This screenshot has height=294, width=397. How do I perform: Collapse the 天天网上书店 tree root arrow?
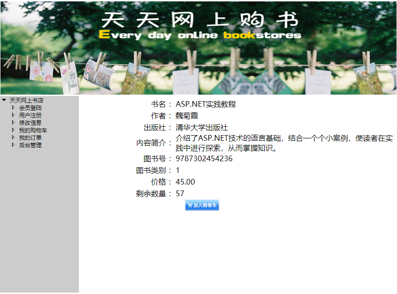[4, 100]
